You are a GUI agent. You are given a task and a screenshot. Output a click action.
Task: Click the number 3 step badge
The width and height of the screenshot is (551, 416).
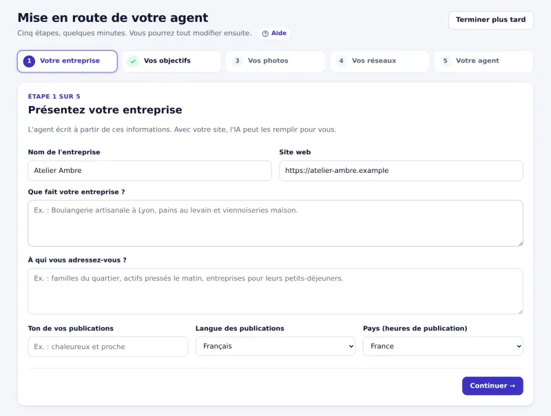pyautogui.click(x=237, y=61)
